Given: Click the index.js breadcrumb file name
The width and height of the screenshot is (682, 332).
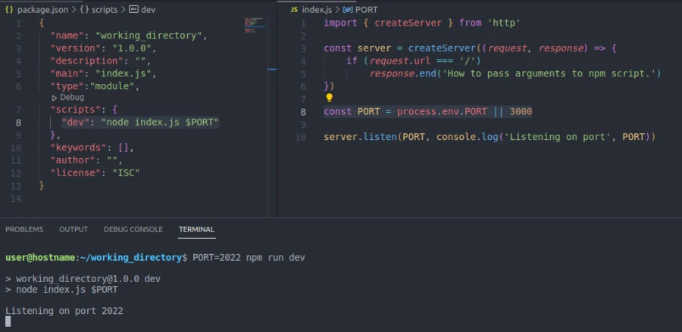Looking at the screenshot, I should pos(316,9).
